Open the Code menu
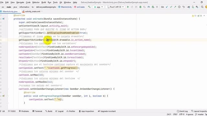 pyautogui.click(x=28, y=2)
